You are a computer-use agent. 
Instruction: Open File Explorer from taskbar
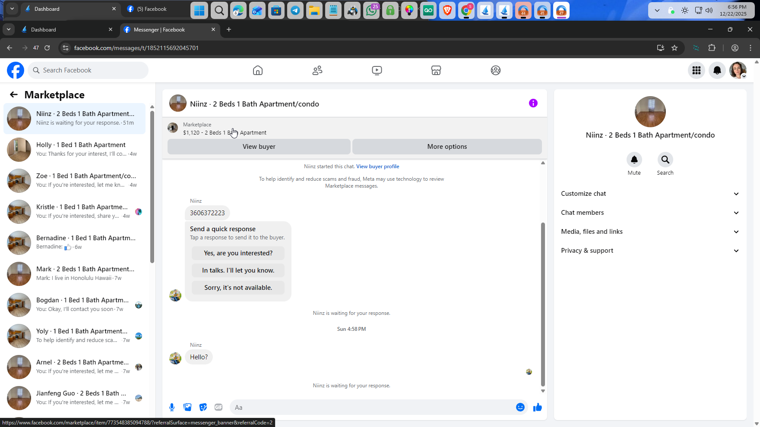314,10
